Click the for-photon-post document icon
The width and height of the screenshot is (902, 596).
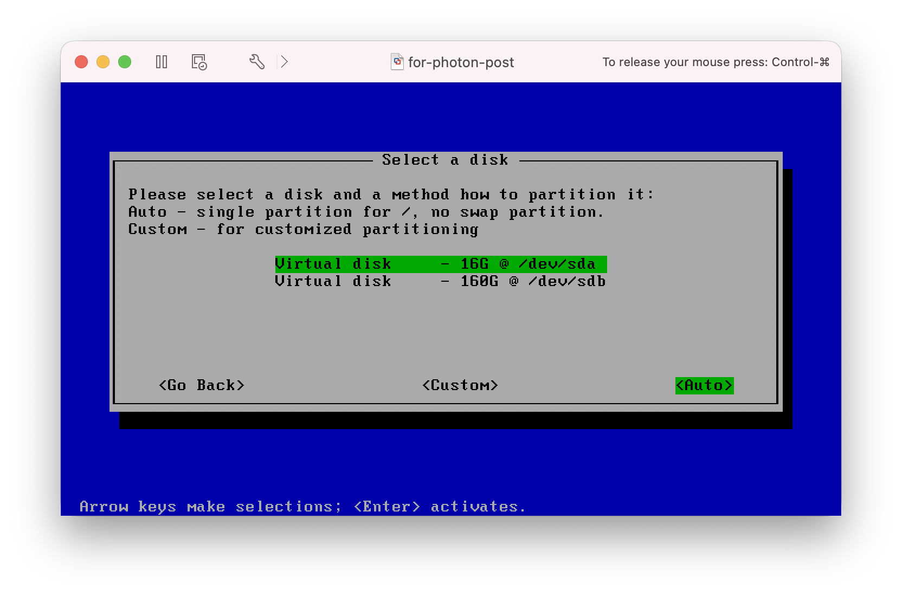click(397, 62)
